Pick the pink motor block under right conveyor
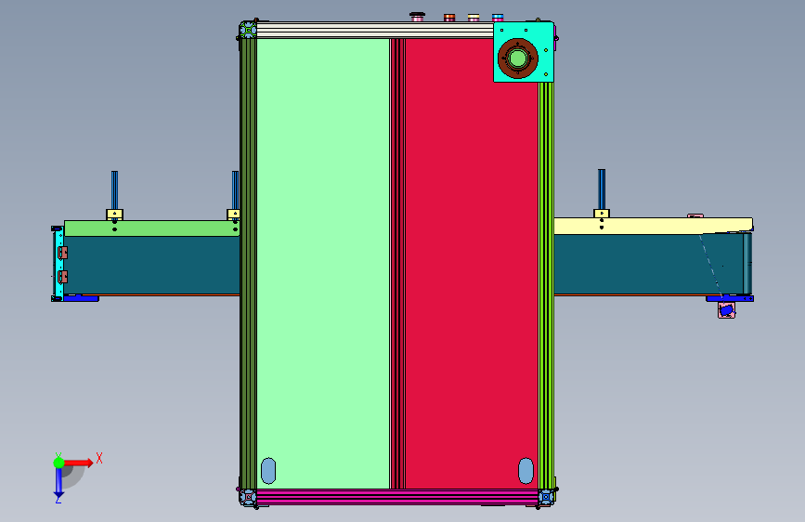This screenshot has width=805, height=522. [726, 310]
